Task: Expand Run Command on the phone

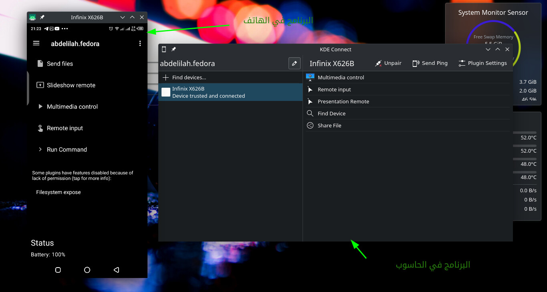Action: pyautogui.click(x=67, y=149)
